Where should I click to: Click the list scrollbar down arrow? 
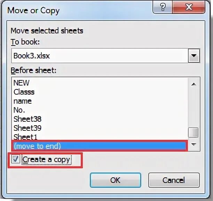click(x=194, y=144)
